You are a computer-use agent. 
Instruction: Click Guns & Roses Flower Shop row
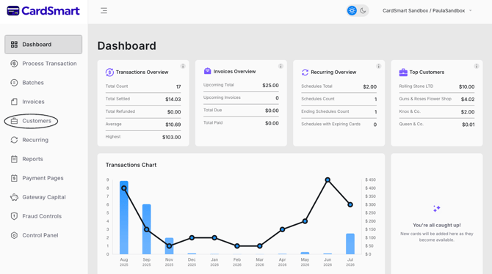437,99
